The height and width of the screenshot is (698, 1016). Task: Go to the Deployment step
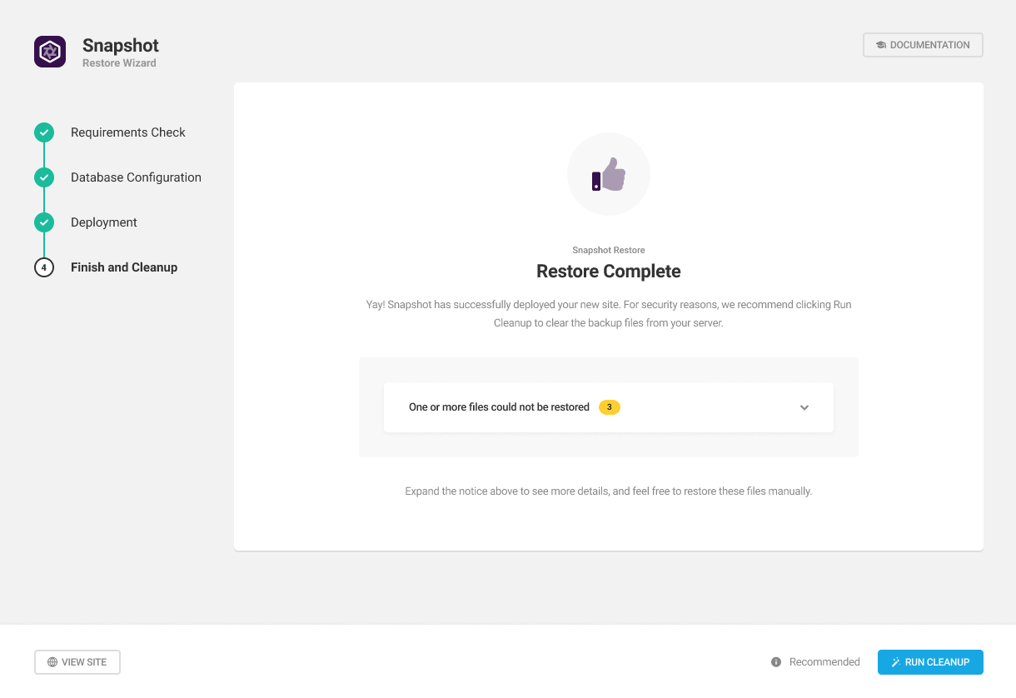104,222
